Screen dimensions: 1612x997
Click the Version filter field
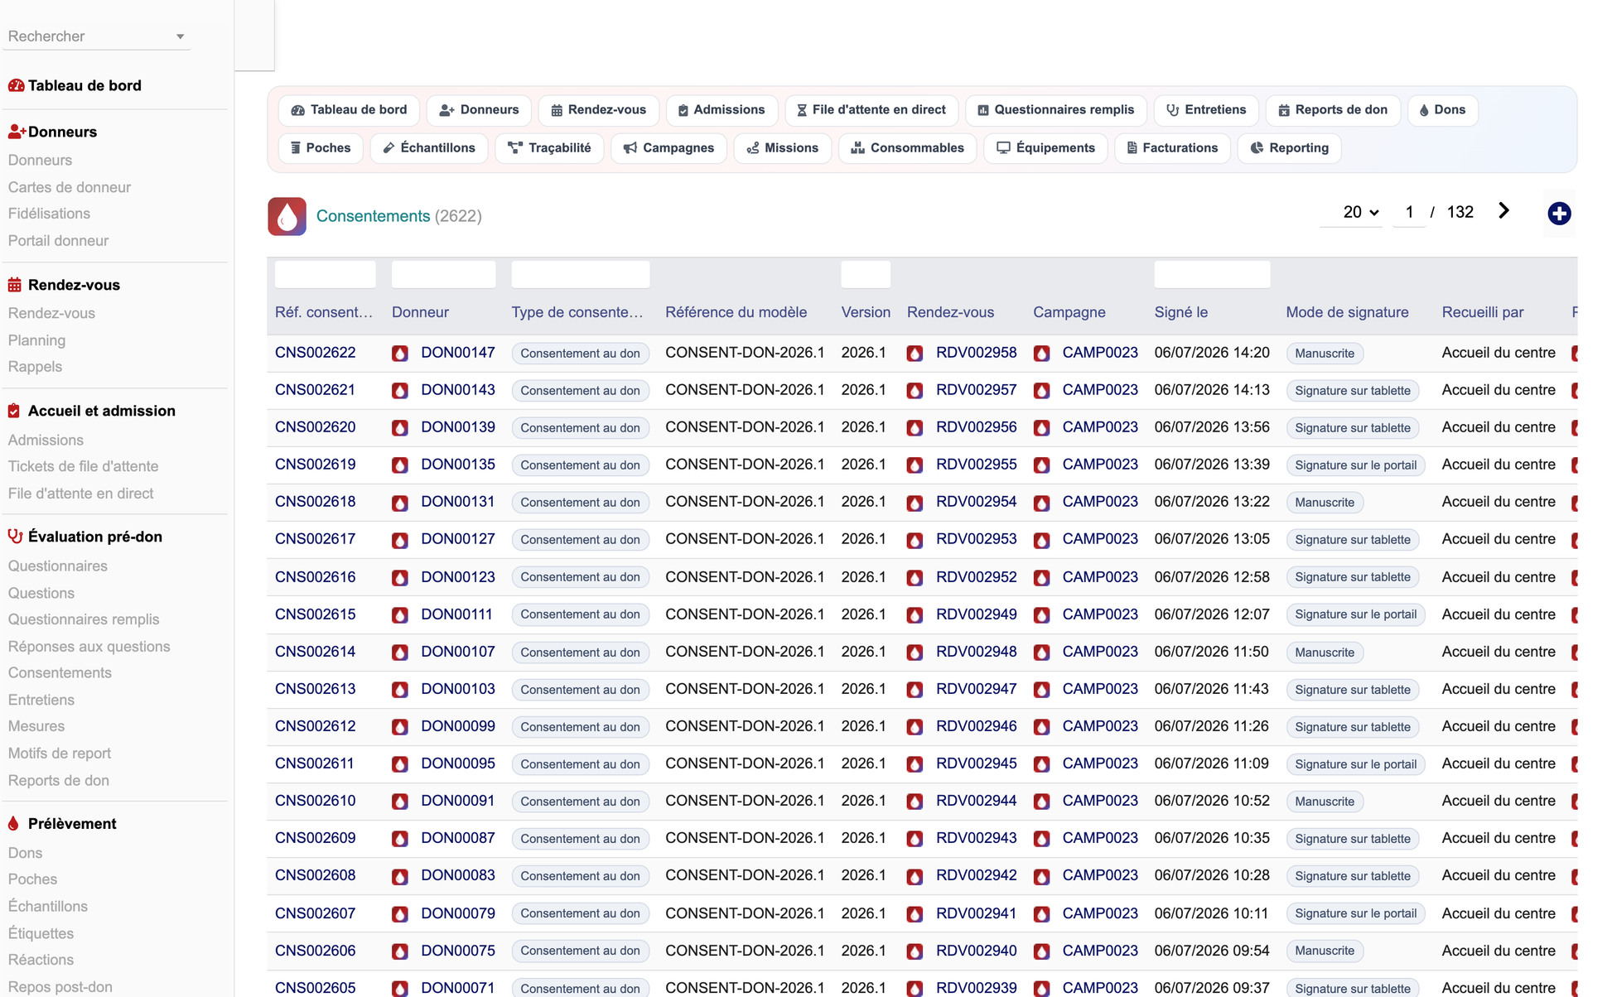[x=866, y=274]
